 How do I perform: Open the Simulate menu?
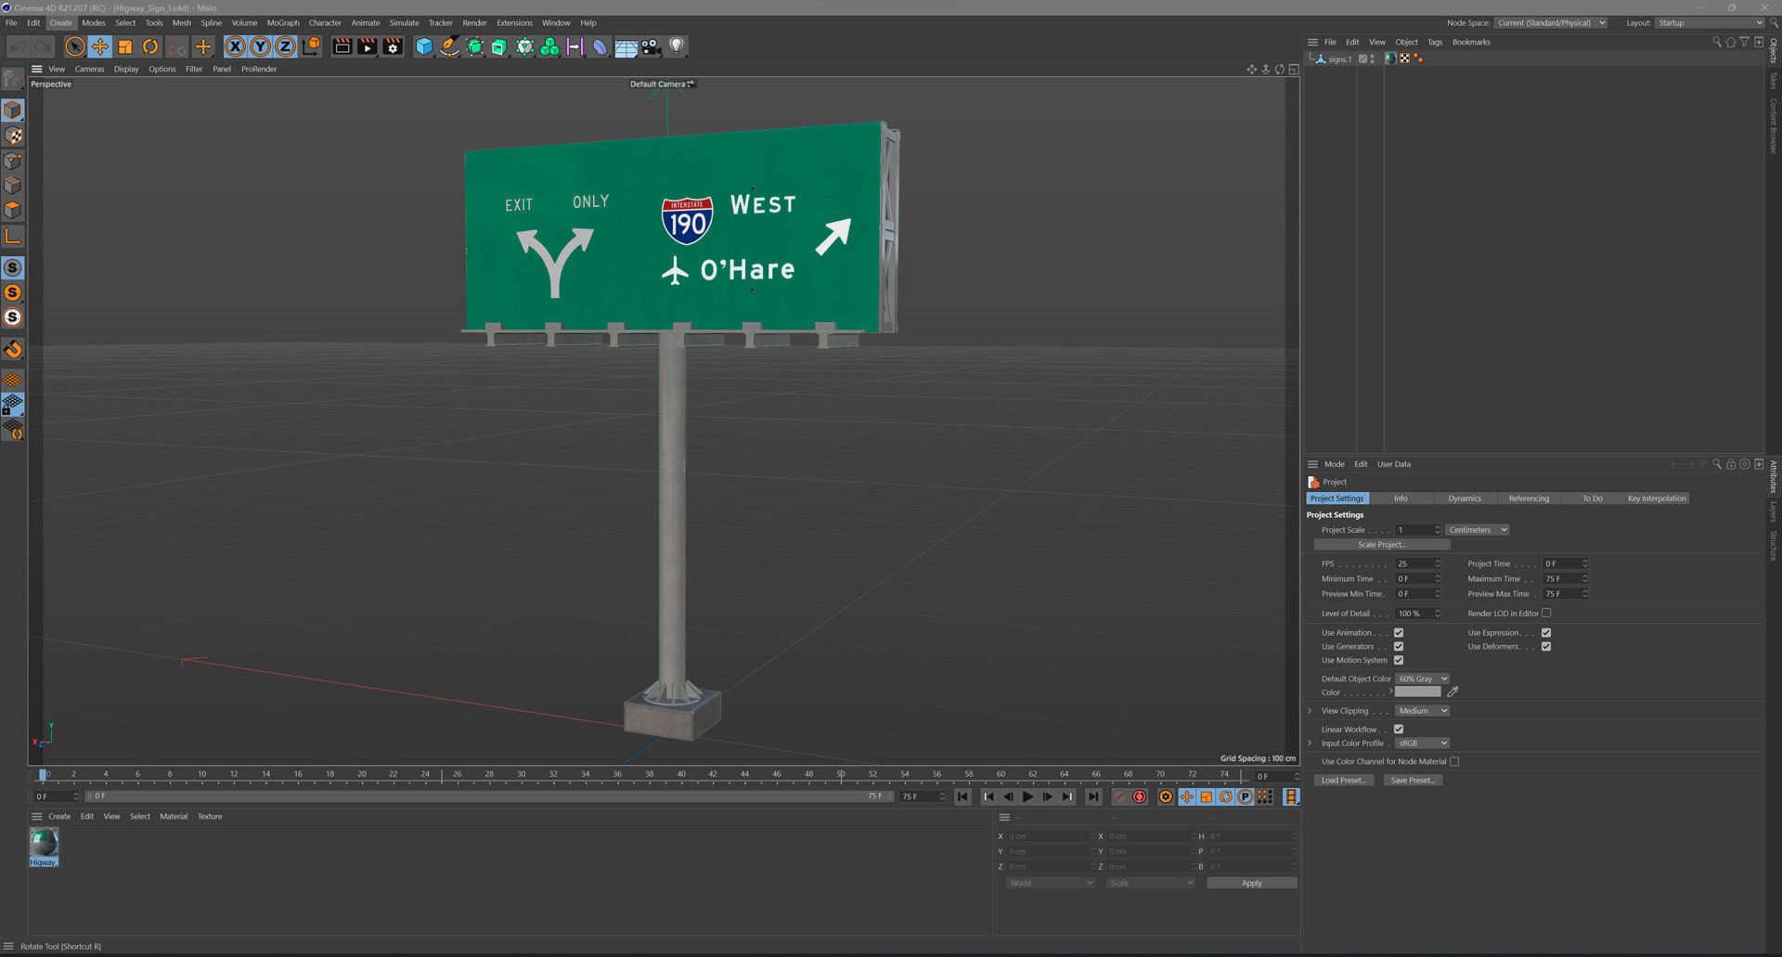(404, 23)
